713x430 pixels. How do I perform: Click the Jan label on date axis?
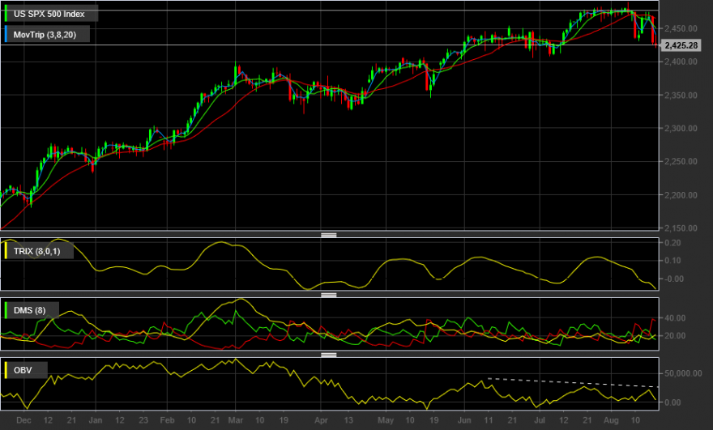pyautogui.click(x=95, y=420)
